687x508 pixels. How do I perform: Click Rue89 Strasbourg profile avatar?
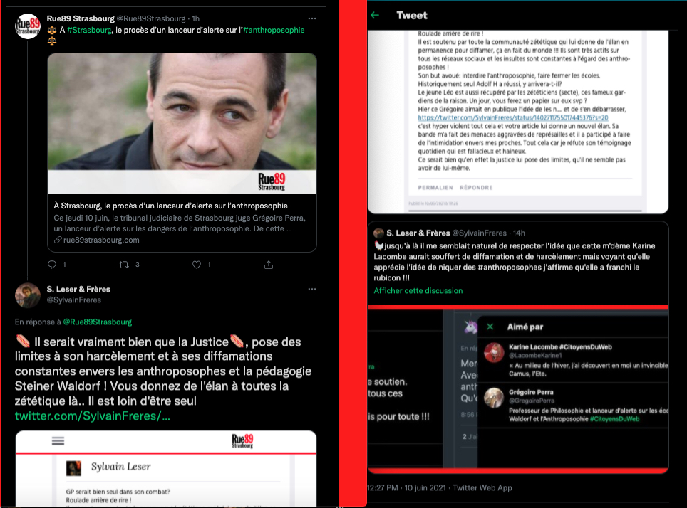28,26
